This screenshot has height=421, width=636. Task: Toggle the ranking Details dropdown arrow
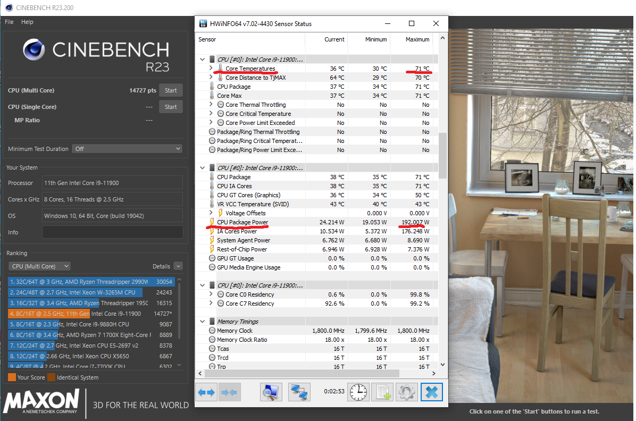click(178, 266)
